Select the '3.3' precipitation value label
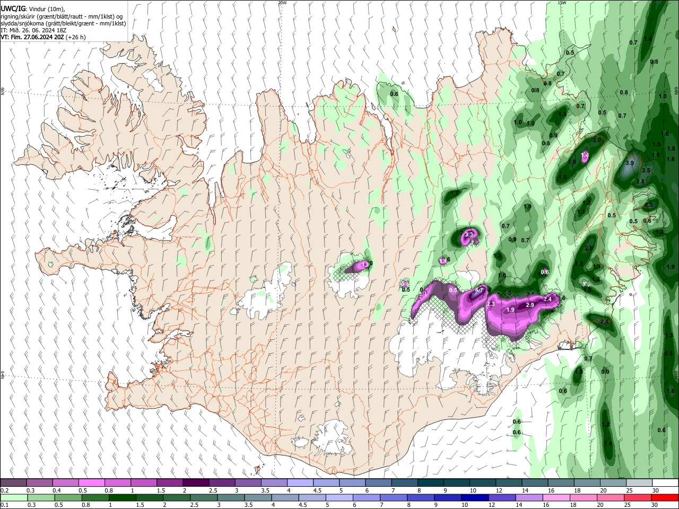 point(469,234)
